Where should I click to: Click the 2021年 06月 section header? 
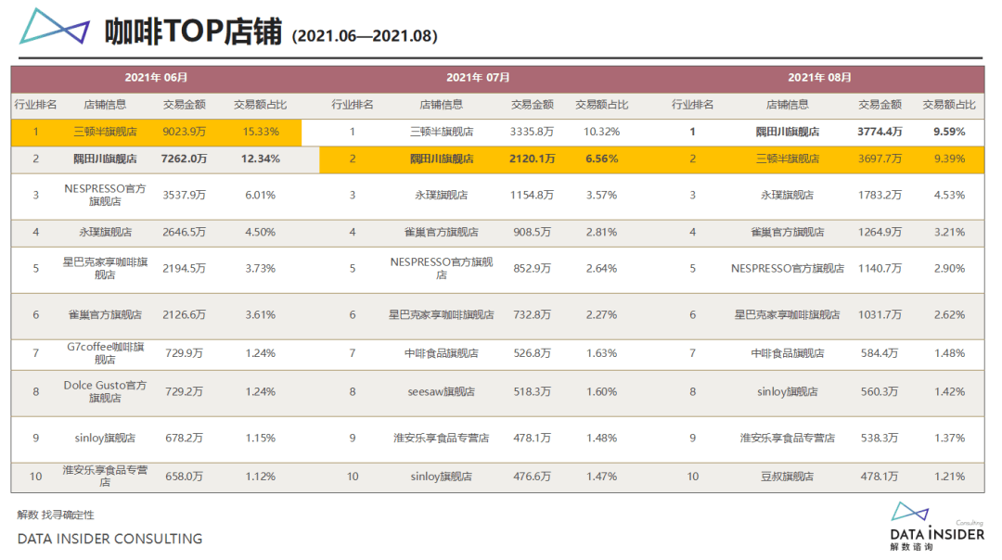click(x=156, y=77)
